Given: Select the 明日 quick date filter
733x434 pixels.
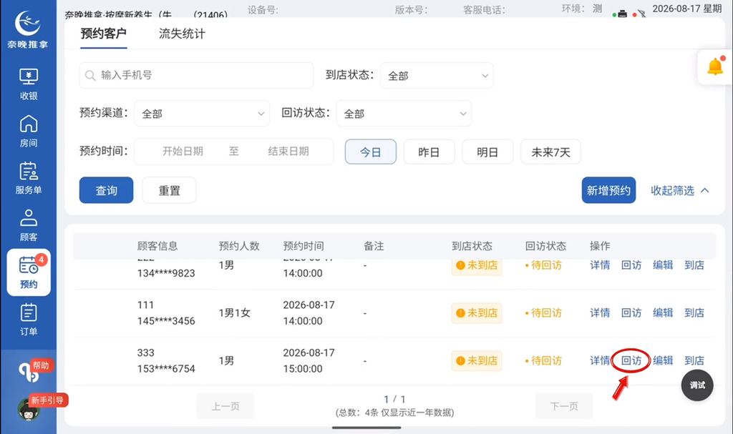Looking at the screenshot, I should pos(487,152).
